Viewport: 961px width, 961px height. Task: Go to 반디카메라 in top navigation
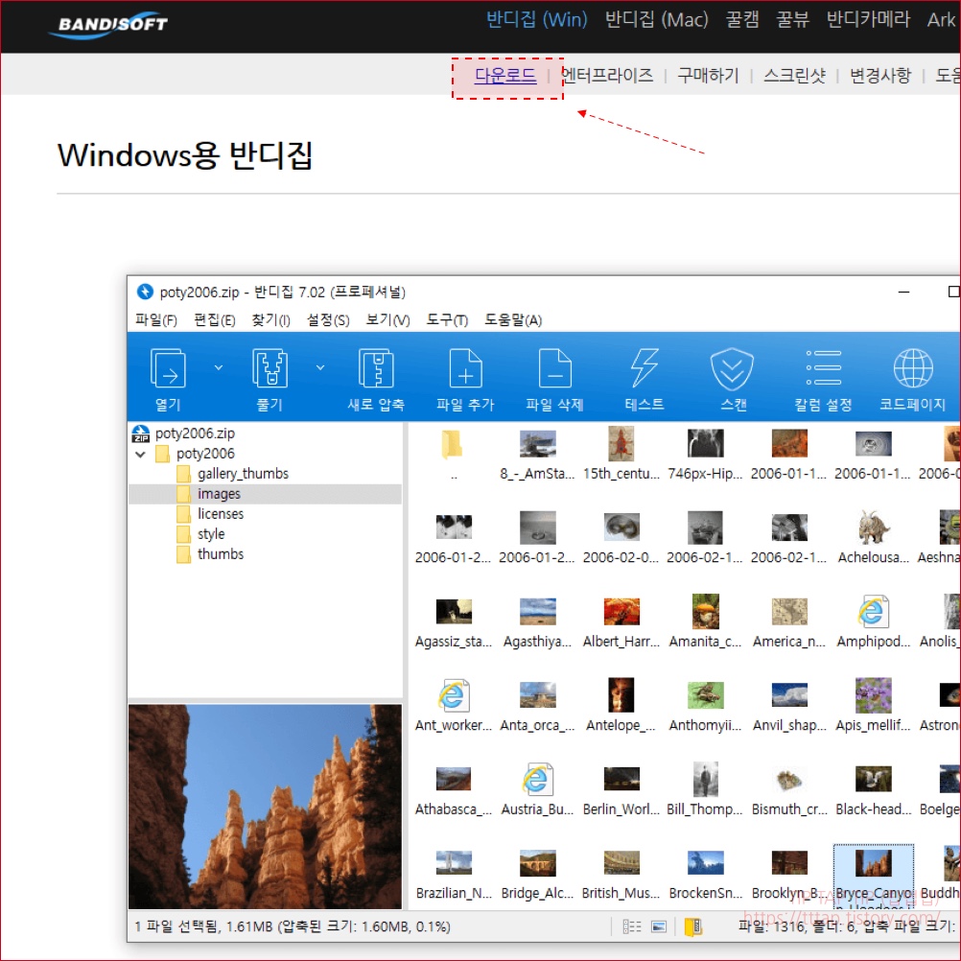point(868,19)
